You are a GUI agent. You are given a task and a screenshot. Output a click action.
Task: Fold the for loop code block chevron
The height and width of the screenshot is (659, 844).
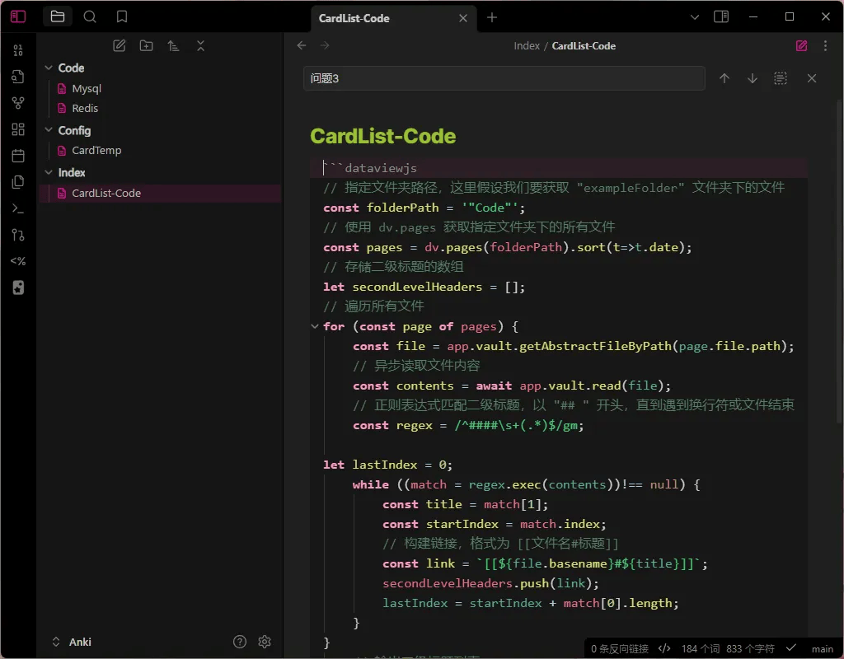[x=315, y=326]
